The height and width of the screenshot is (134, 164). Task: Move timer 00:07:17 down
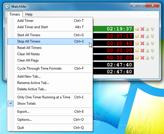153,36
